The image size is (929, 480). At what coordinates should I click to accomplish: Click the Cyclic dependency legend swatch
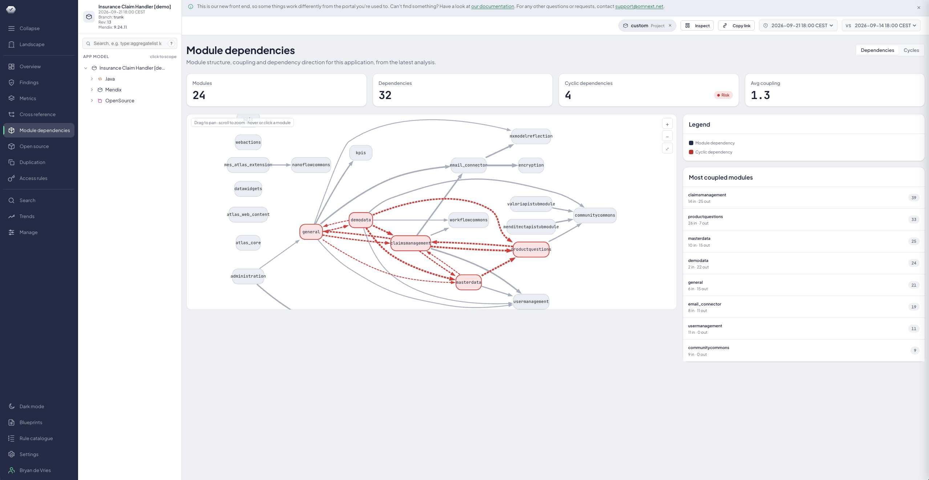click(x=691, y=152)
